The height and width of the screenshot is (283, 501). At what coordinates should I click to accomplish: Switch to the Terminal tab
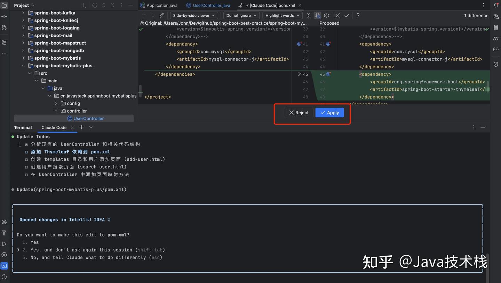point(23,127)
